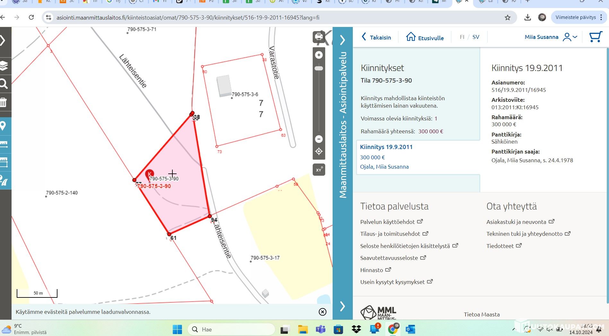Zoom out the map with minus button
This screenshot has height=336, width=609.
pyautogui.click(x=319, y=139)
